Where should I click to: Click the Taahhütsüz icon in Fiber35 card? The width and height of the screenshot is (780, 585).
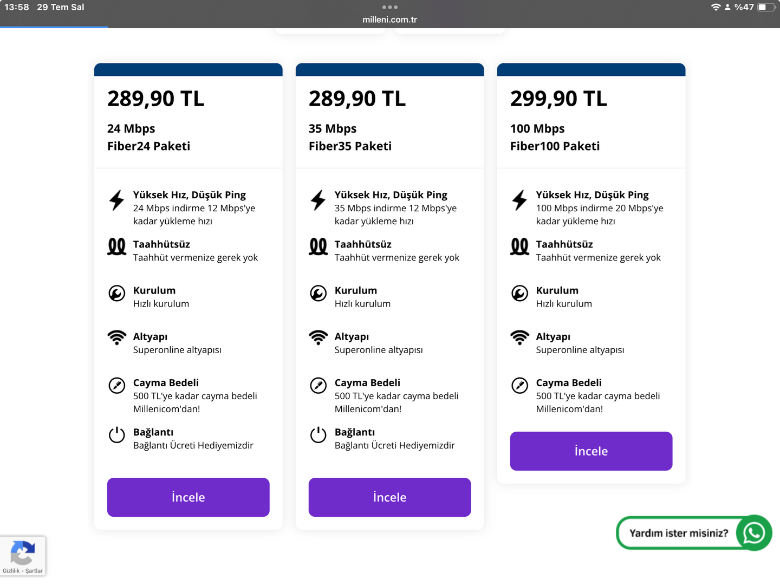pos(318,247)
